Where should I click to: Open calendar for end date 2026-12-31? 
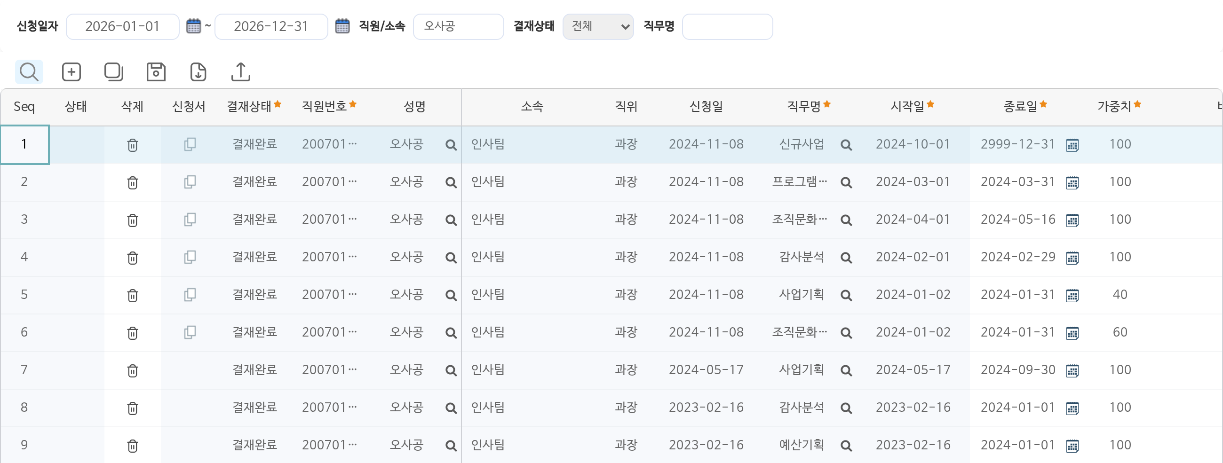342,26
